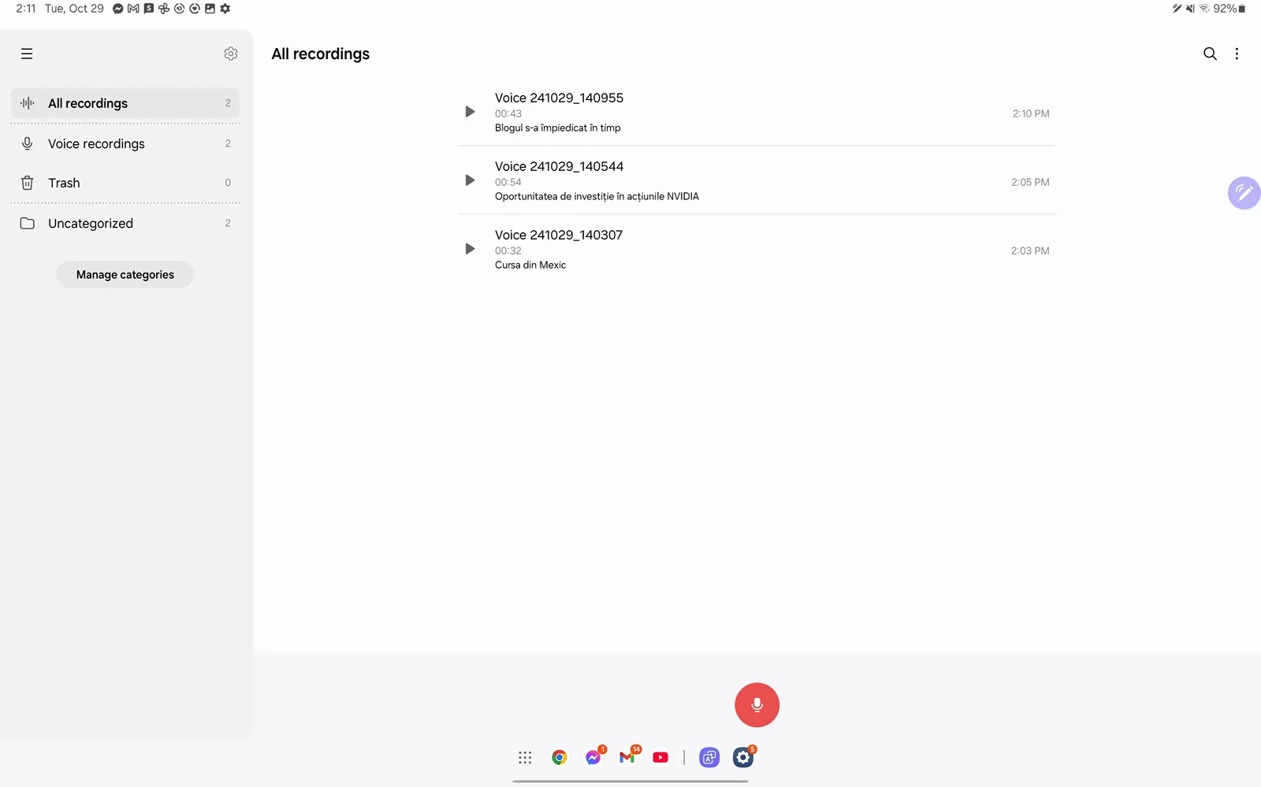Open recording titled Voice 241029_140544

click(x=559, y=166)
